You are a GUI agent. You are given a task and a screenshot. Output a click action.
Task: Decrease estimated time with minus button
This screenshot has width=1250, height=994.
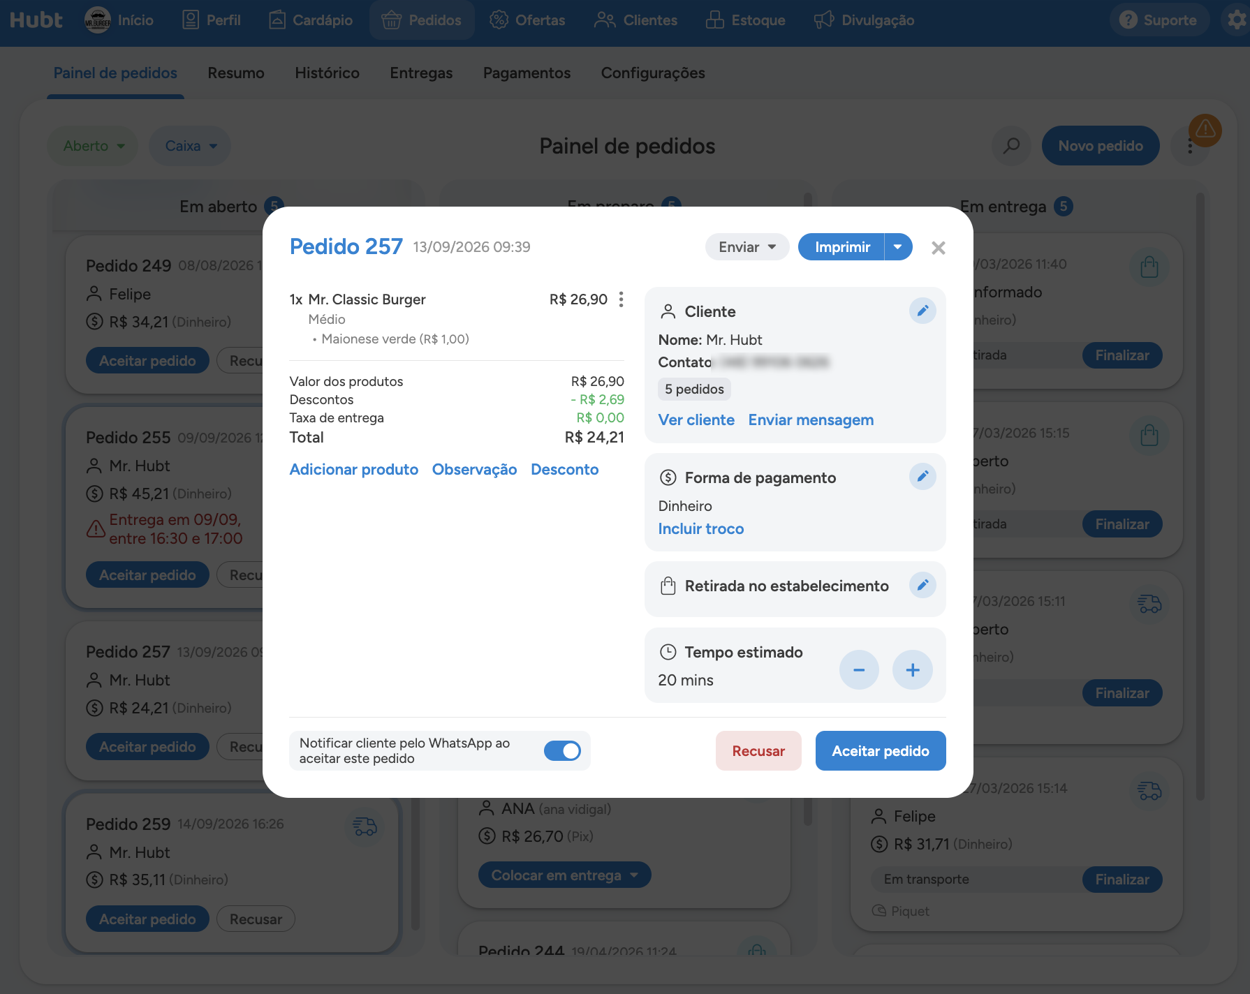tap(859, 670)
